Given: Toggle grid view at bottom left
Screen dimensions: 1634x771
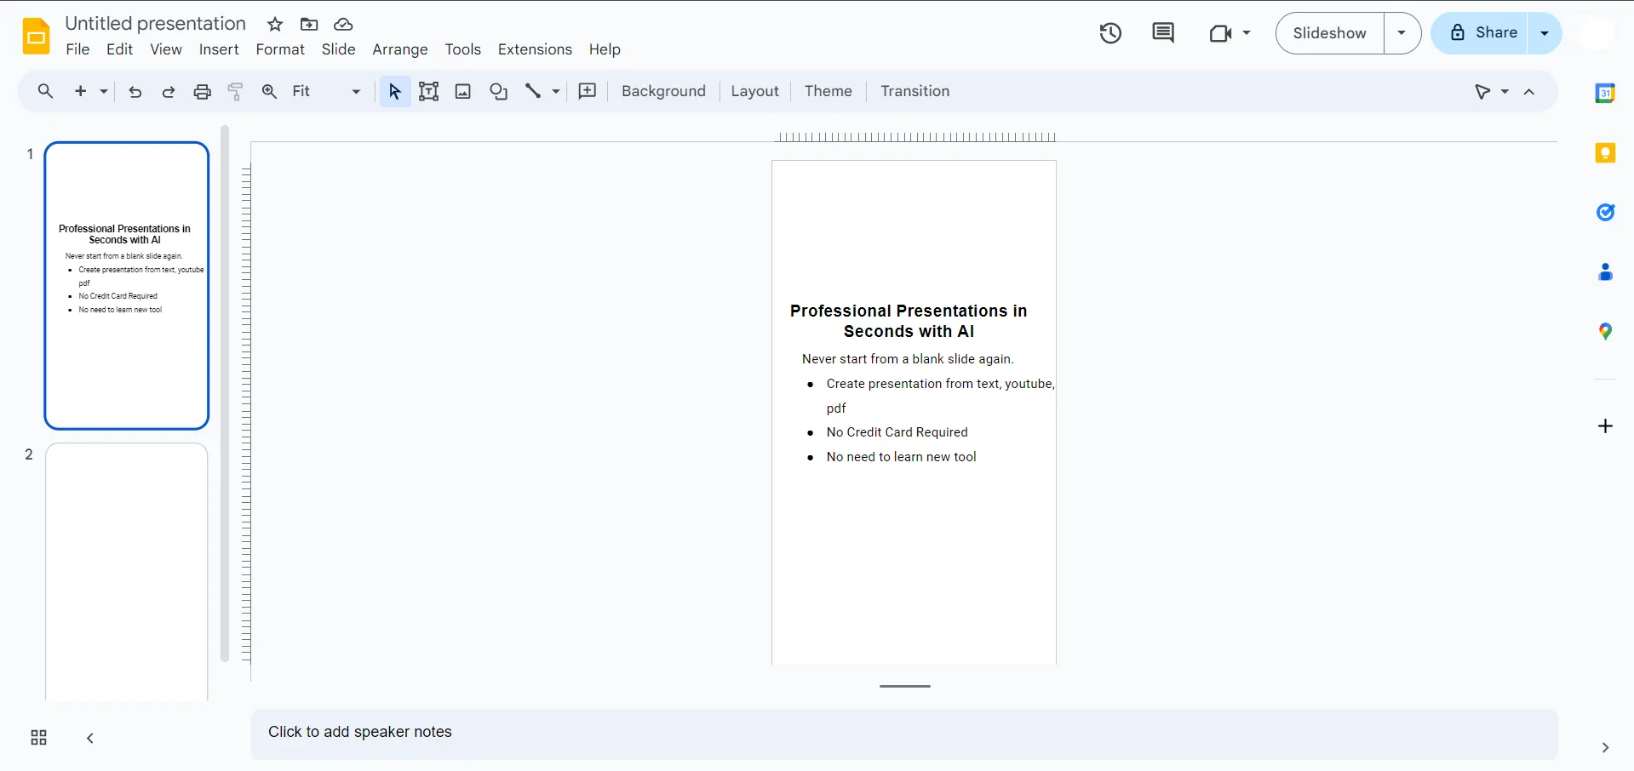Looking at the screenshot, I should click(38, 738).
